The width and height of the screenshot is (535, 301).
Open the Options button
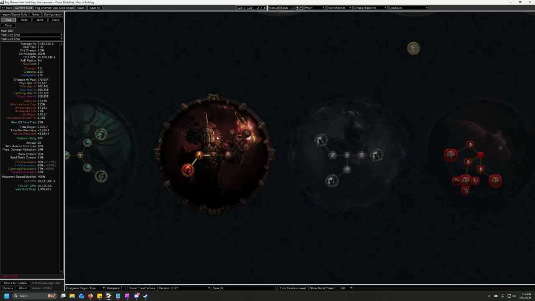tap(8, 288)
